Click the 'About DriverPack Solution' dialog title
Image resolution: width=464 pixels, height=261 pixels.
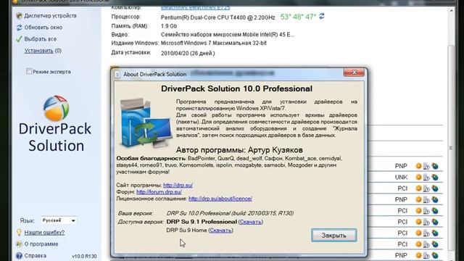click(154, 74)
